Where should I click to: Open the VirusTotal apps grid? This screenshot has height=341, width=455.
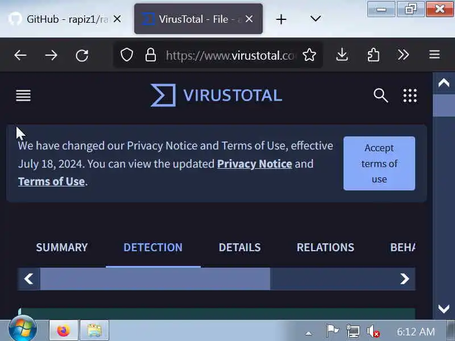point(410,95)
